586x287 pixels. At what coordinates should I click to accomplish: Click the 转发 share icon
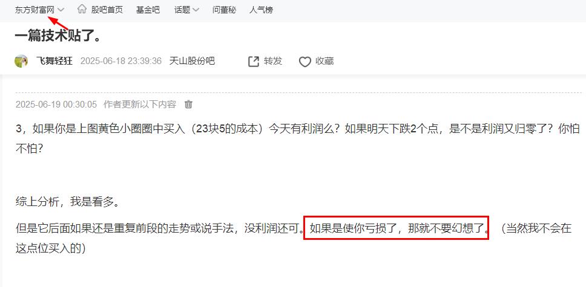[254, 62]
